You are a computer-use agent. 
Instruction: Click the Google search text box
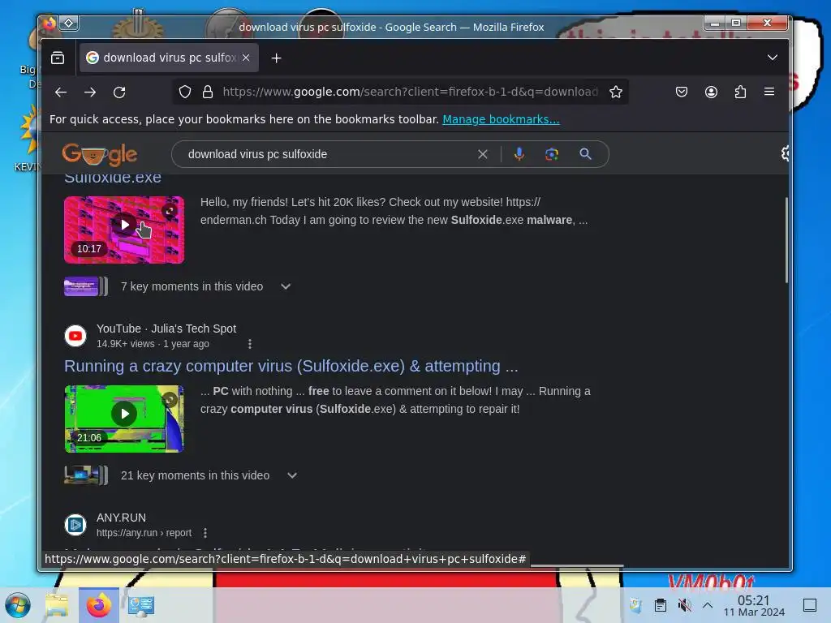tap(329, 154)
